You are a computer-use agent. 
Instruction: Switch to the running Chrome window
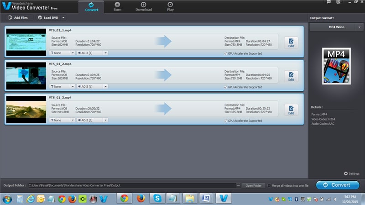pyautogui.click(x=124, y=199)
